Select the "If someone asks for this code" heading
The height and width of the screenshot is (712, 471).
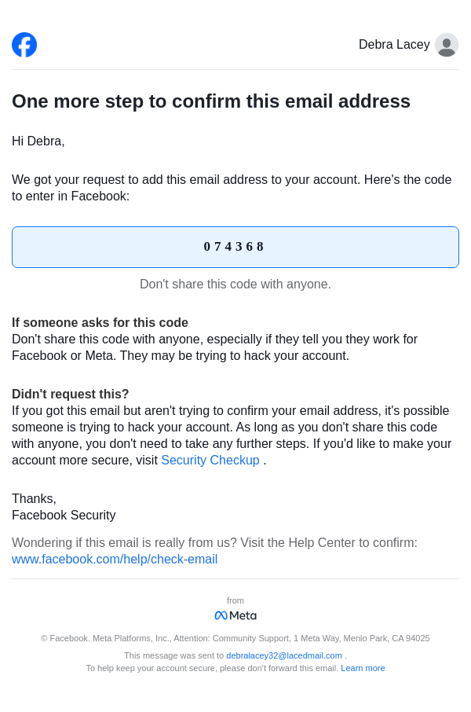point(100,323)
